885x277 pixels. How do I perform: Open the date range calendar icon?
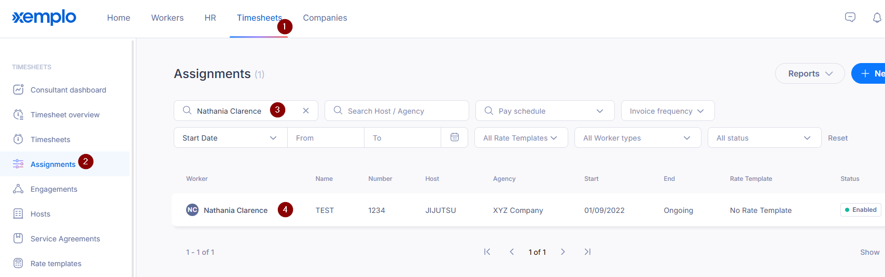455,137
